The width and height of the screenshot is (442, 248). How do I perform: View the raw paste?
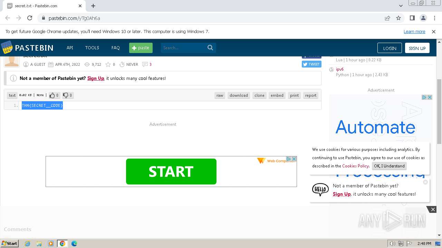coord(220,95)
